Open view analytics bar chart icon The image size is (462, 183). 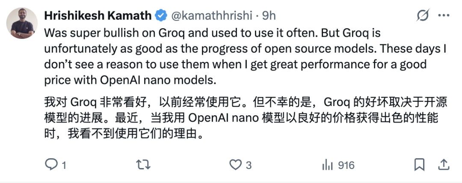(x=327, y=165)
